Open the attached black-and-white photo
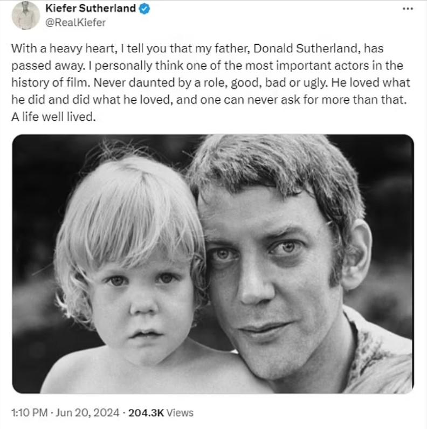The image size is (427, 429). coord(213,264)
